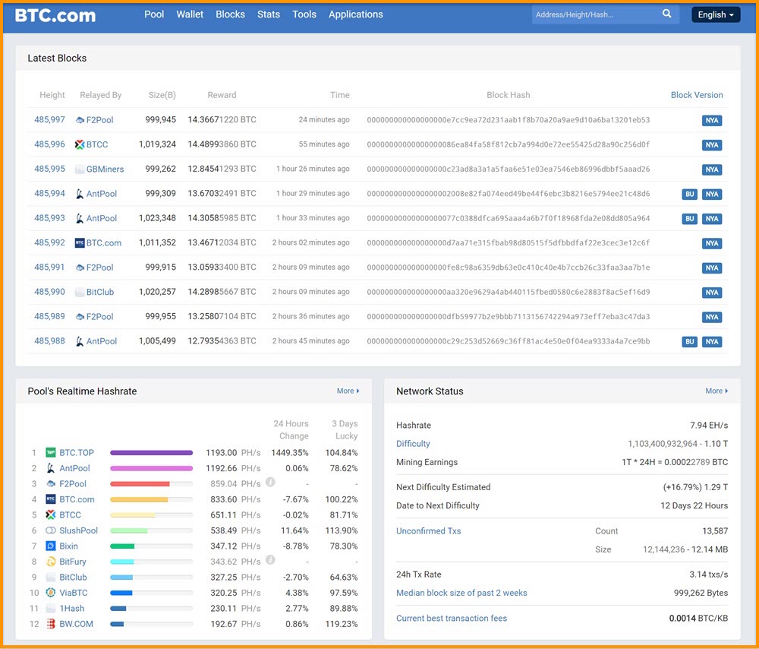Image resolution: width=759 pixels, height=649 pixels.
Task: Click the Block Version column header
Action: pos(697,95)
